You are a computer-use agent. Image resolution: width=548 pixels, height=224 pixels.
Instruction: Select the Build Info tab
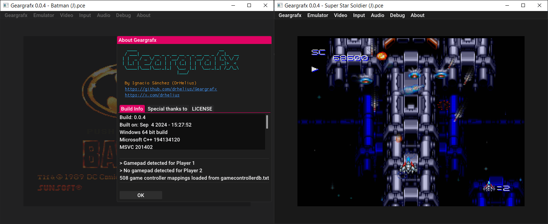click(x=132, y=109)
